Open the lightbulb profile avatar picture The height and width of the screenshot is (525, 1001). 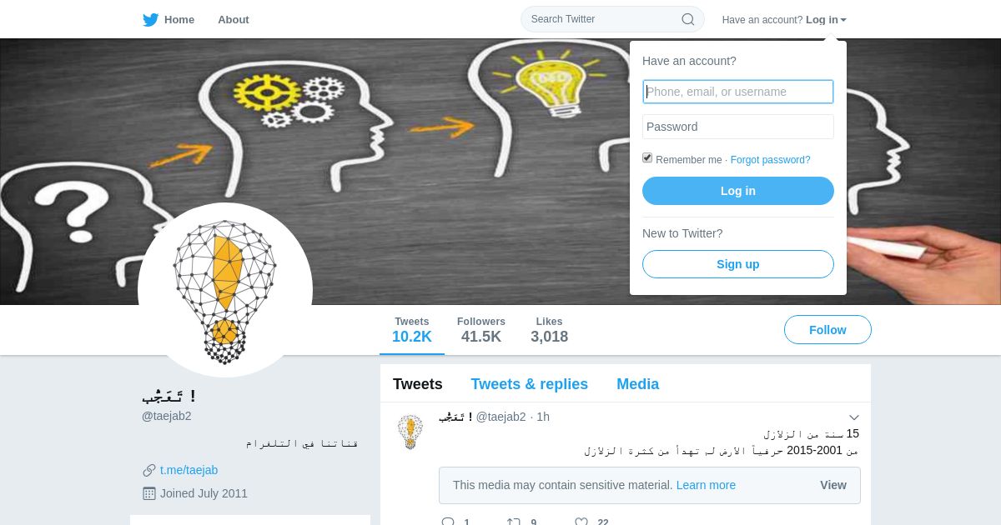[x=225, y=290]
